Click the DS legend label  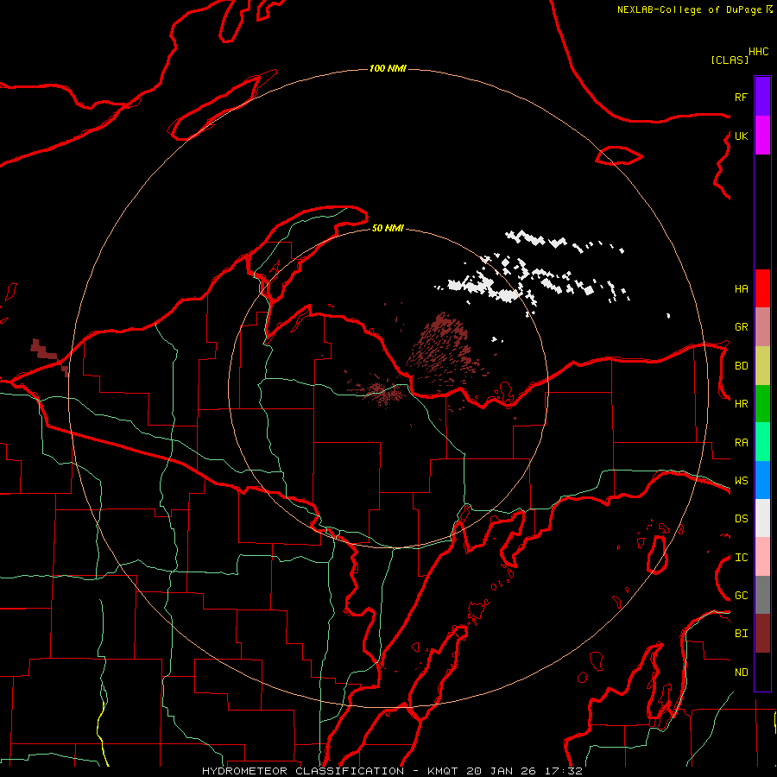[741, 519]
